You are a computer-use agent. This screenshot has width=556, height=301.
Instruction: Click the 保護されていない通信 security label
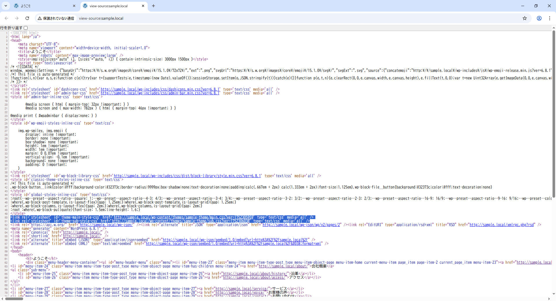click(58, 18)
